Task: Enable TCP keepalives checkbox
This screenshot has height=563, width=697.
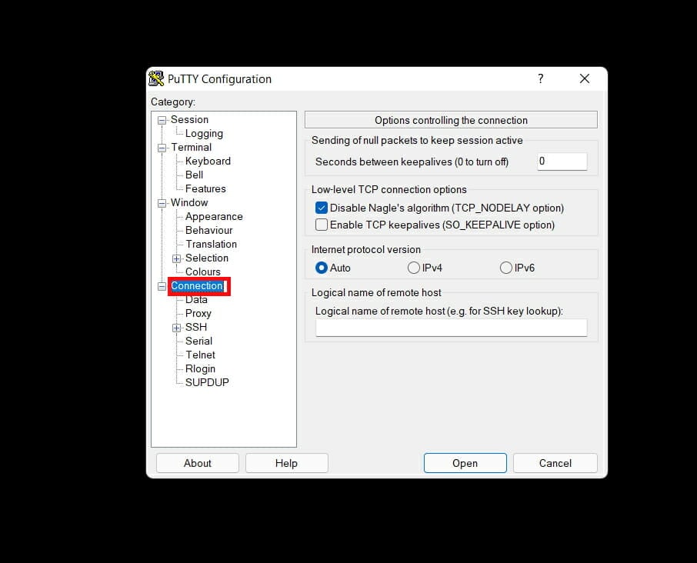Action: [322, 225]
